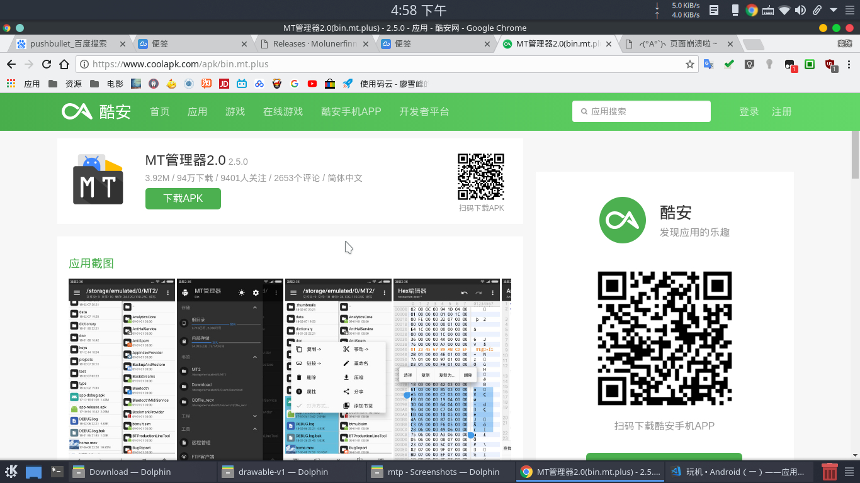Screen dimensions: 860x483
Task: Click the 登录 login link
Action: click(x=749, y=111)
